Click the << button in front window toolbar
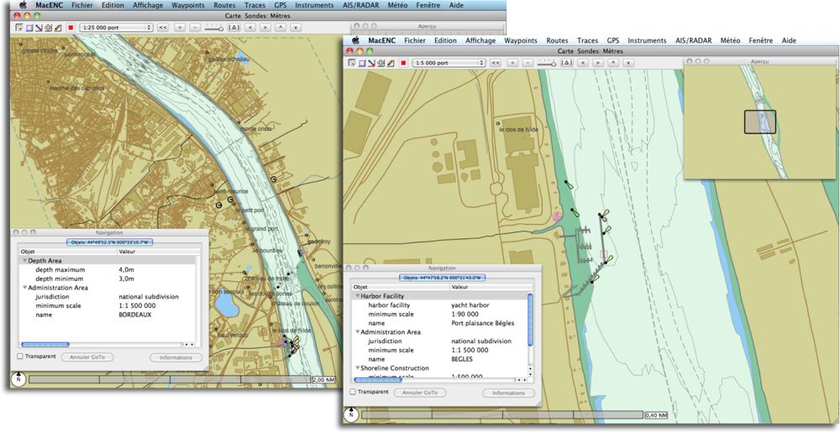 496,63
